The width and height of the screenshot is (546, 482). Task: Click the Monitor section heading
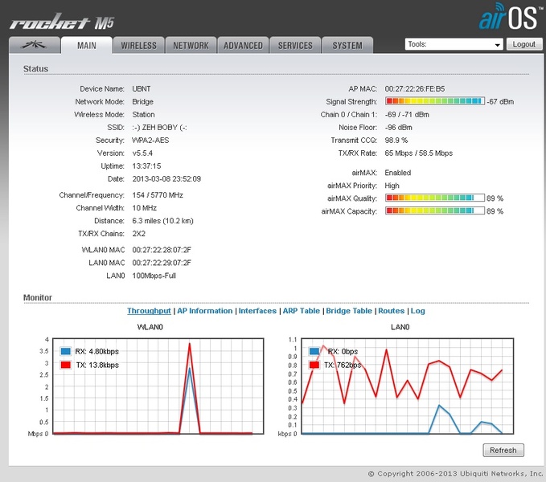click(38, 297)
